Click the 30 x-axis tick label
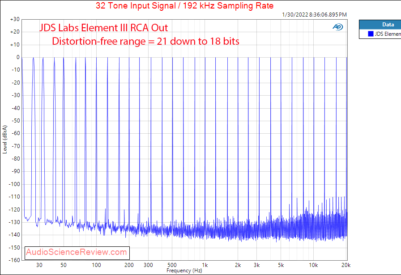401x275 pixels. (x=39, y=265)
